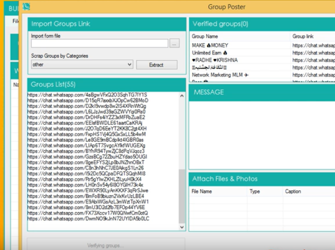Viewport: 335px width, 250px height.
Task: Click the link ending L6LJzJwd39aGZWVYqj0Rs0
Action: [86, 111]
